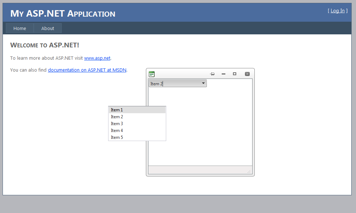Select Item 1 from the dropdown list
Viewport: 356px width, 213px height.
[x=137, y=110]
